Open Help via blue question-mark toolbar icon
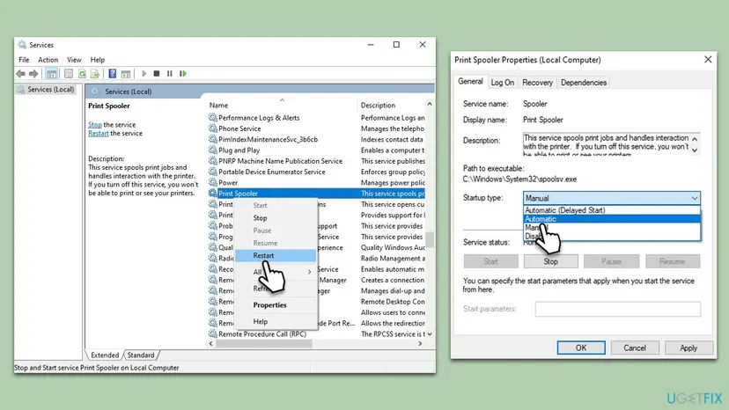Image resolution: width=729 pixels, height=410 pixels. tap(113, 73)
